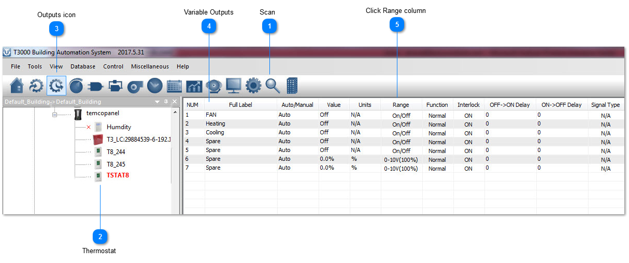Viewport: 629px width, 263px height.
Task: Click the monitor screen toolbar icon
Action: tap(234, 86)
